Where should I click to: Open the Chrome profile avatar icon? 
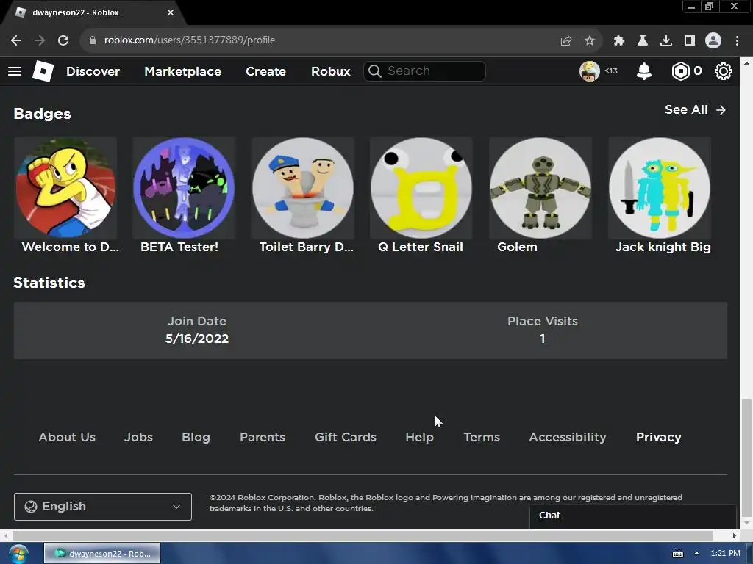713,40
